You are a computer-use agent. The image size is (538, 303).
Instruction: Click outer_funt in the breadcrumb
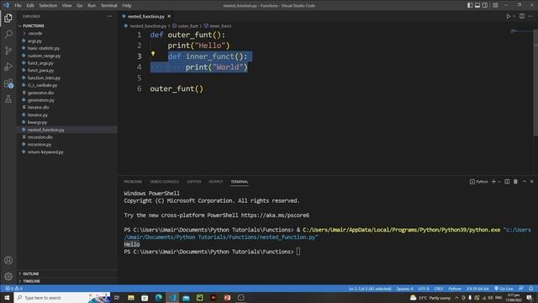(x=187, y=26)
